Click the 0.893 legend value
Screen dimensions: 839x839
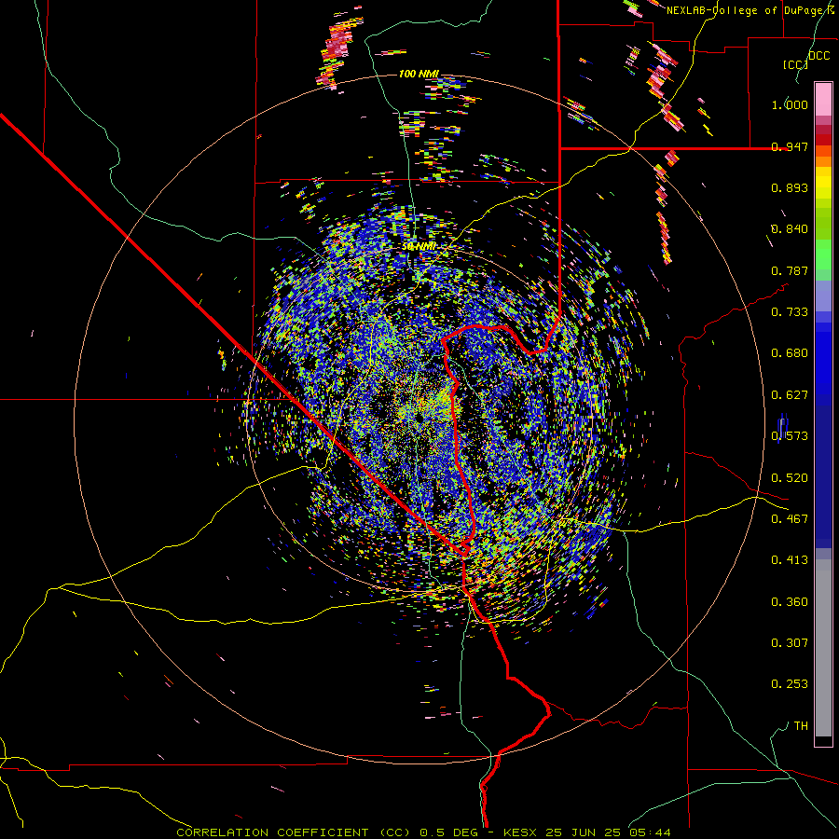pos(790,187)
